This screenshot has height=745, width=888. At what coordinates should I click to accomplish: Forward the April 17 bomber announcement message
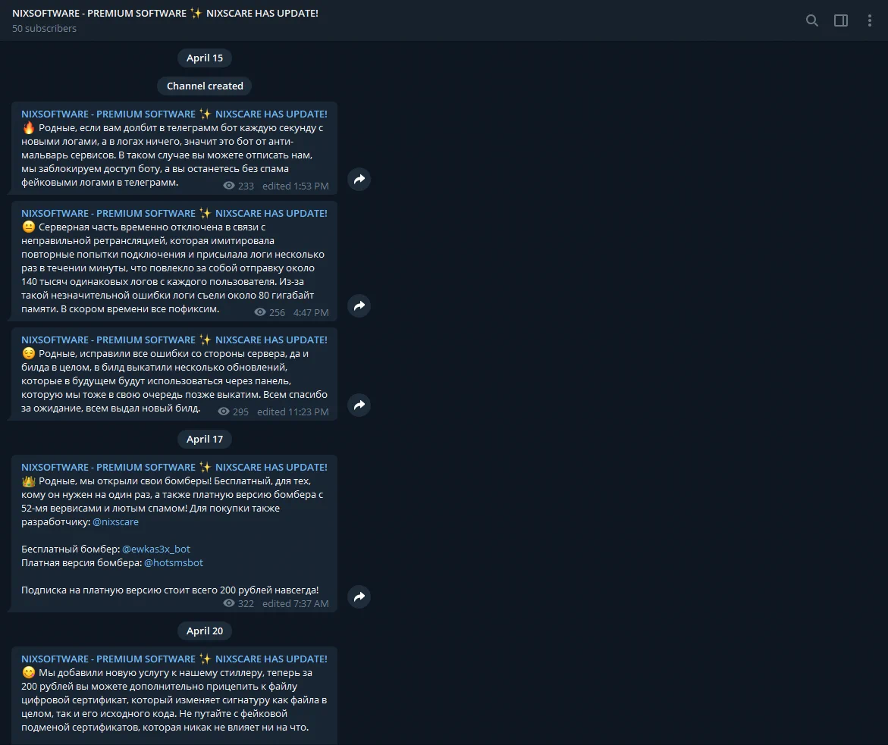[x=359, y=596]
